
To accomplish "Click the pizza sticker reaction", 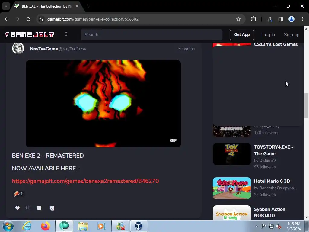I will tap(18, 194).
